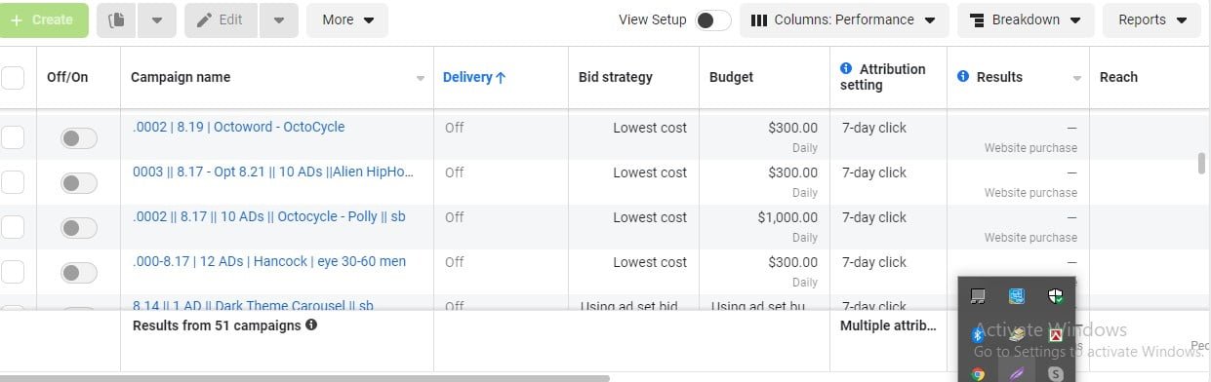The height and width of the screenshot is (382, 1211).
Task: Click the Attribution setting info icon
Action: point(846,69)
